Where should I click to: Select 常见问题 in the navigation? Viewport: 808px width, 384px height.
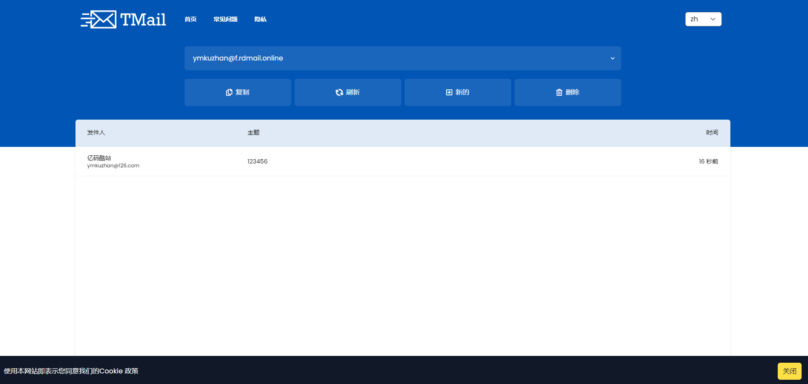click(x=226, y=19)
